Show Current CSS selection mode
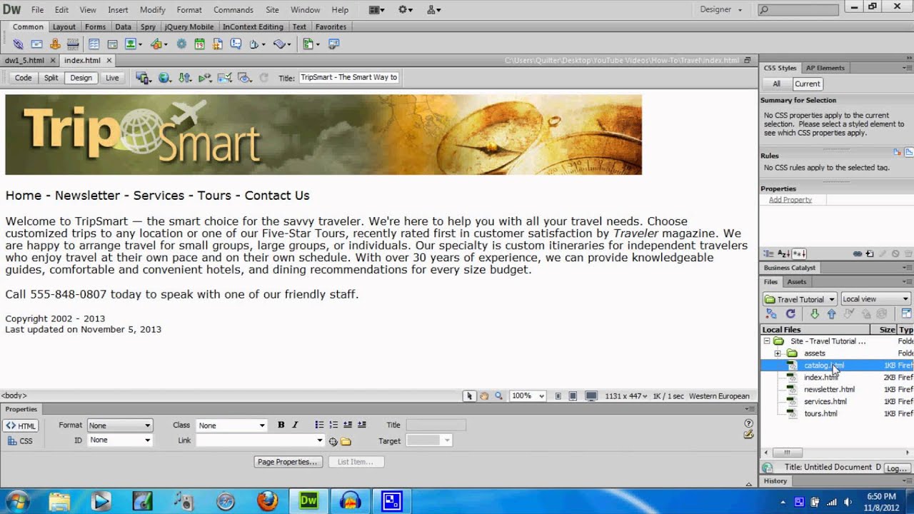914x514 pixels. 808,84
